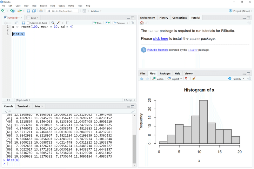Click the Create Project icon
Viewport: 254px width, 169px height.
[x=12, y=11]
